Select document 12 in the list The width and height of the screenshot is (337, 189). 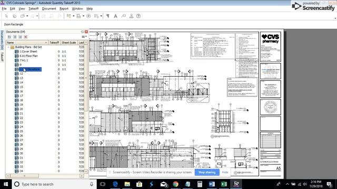(21, 73)
